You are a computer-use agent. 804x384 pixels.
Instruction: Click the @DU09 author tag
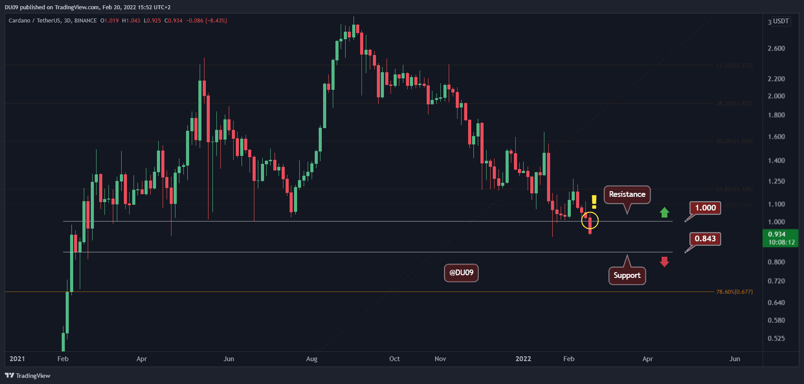click(461, 273)
